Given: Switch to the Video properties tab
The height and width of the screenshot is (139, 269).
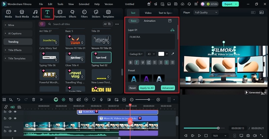Looking at the screenshot, I should pyautogui.click(x=148, y=13).
